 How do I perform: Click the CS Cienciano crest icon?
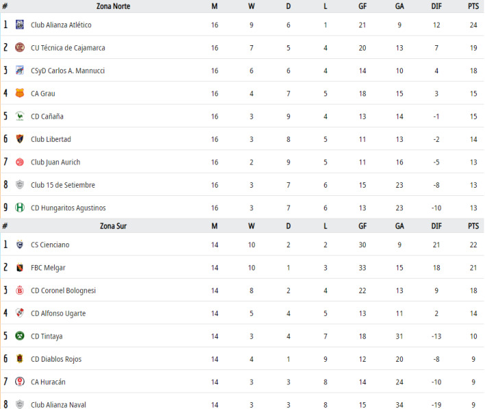tap(20, 245)
